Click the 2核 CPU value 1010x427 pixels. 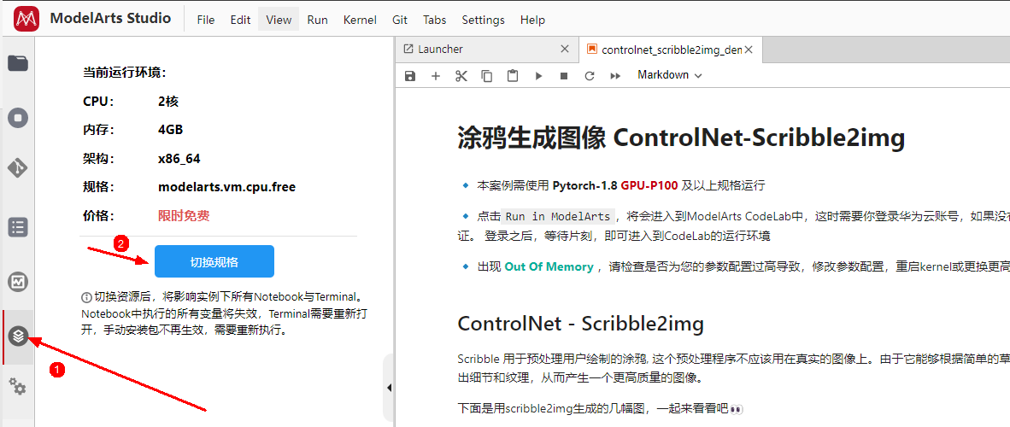click(x=168, y=101)
